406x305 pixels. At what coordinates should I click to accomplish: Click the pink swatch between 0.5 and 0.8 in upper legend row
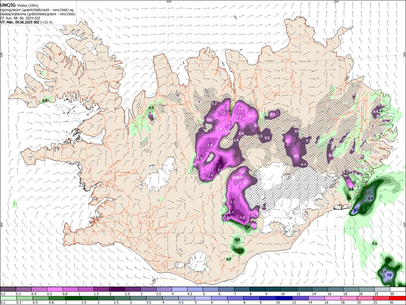(x=55, y=289)
